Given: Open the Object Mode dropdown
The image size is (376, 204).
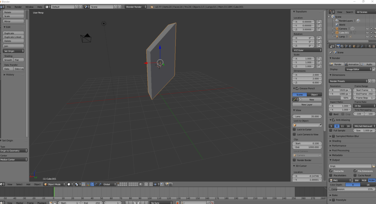Looking at the screenshot, I should (54, 184).
